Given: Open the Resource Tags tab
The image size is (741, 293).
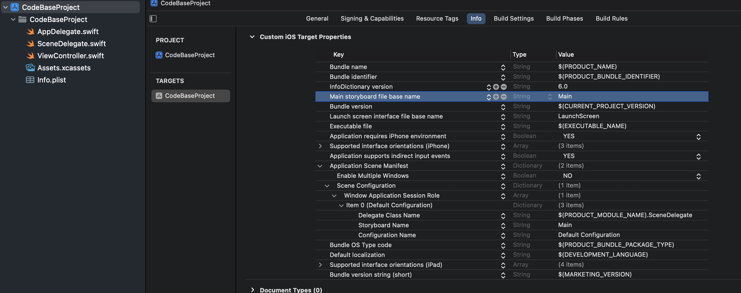Looking at the screenshot, I should pos(437,18).
